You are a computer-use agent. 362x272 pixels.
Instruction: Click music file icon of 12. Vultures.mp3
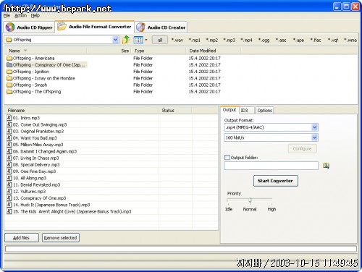9,191
